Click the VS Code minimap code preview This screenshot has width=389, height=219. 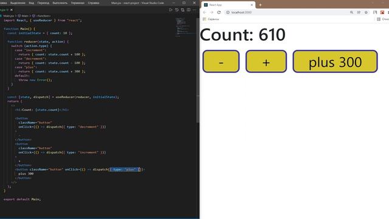coord(185,27)
